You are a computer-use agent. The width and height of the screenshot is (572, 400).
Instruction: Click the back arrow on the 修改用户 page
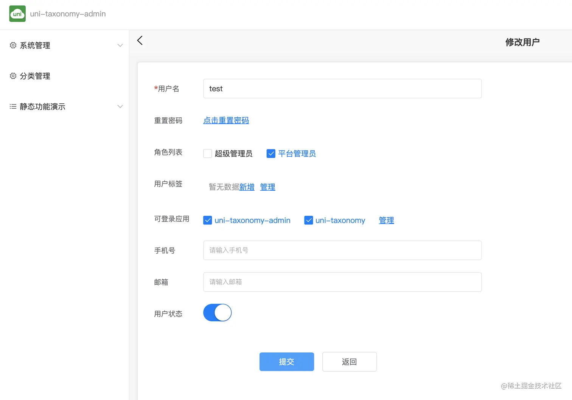[x=140, y=40]
